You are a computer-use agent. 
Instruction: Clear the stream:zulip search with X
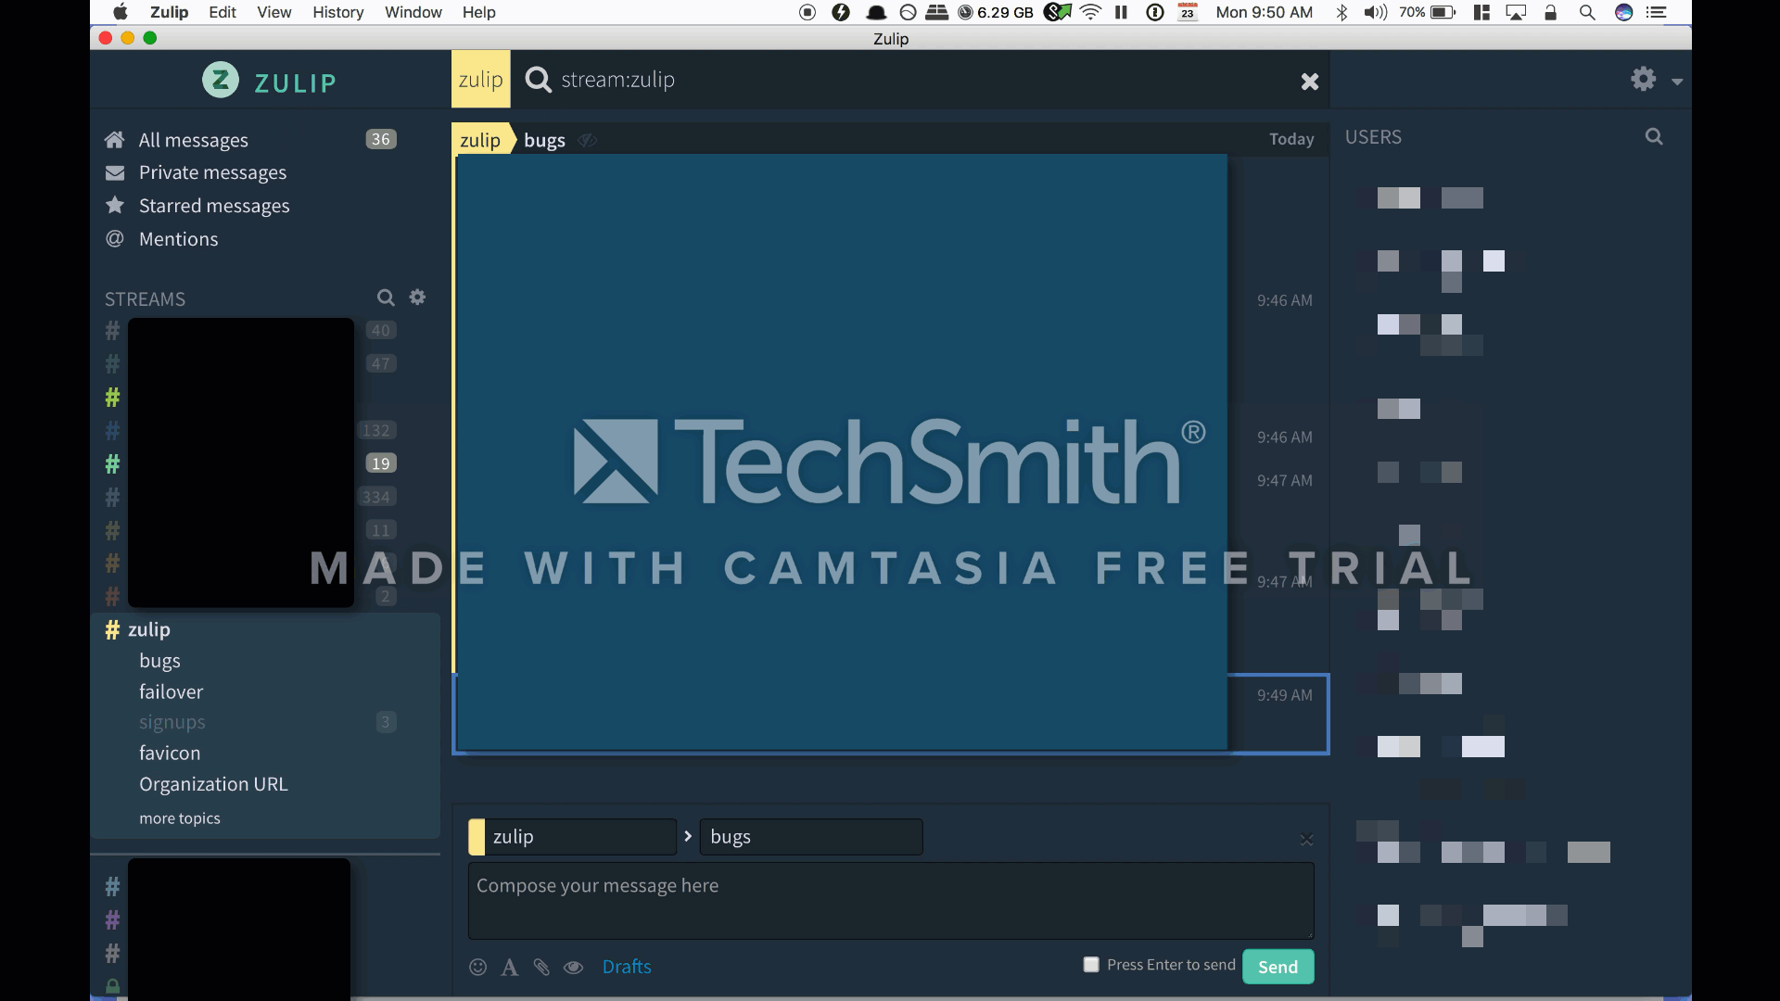[x=1309, y=82]
